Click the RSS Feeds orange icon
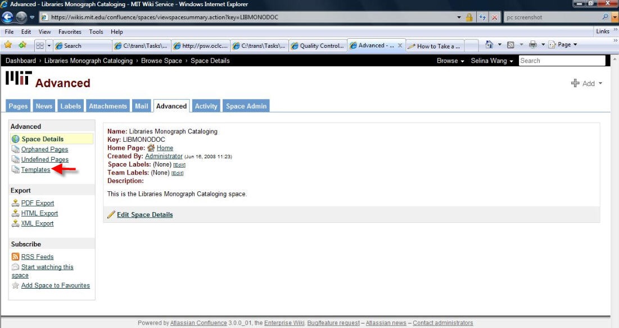The image size is (619, 328). 16,257
